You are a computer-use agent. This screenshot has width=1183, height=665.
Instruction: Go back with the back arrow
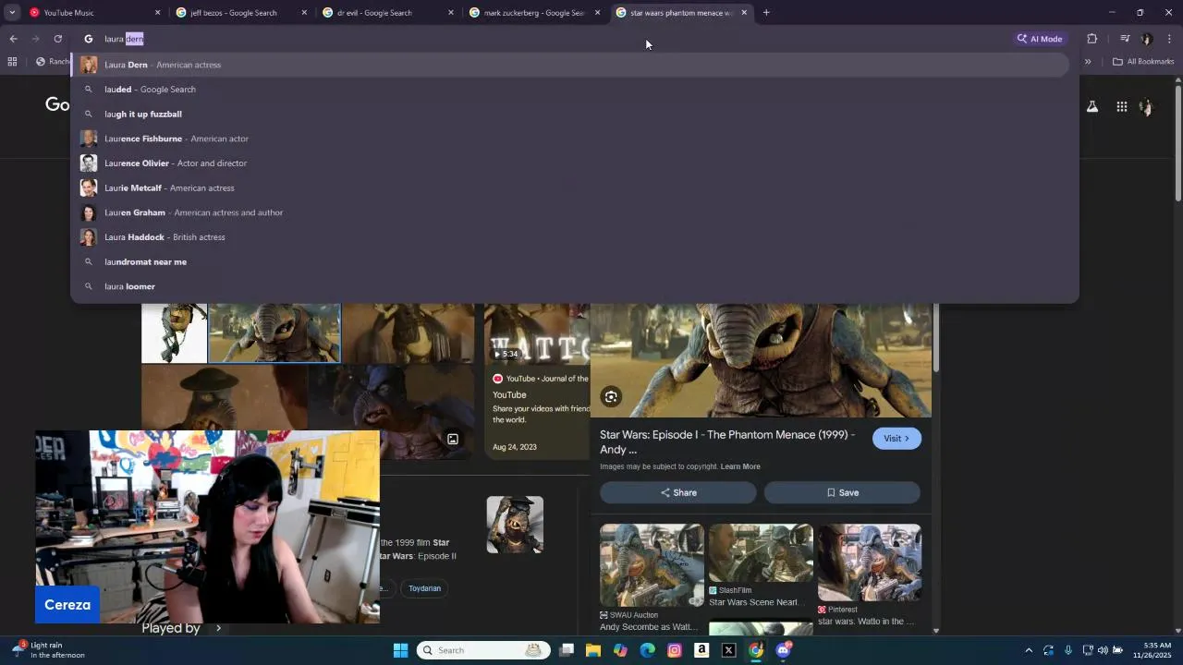13,39
